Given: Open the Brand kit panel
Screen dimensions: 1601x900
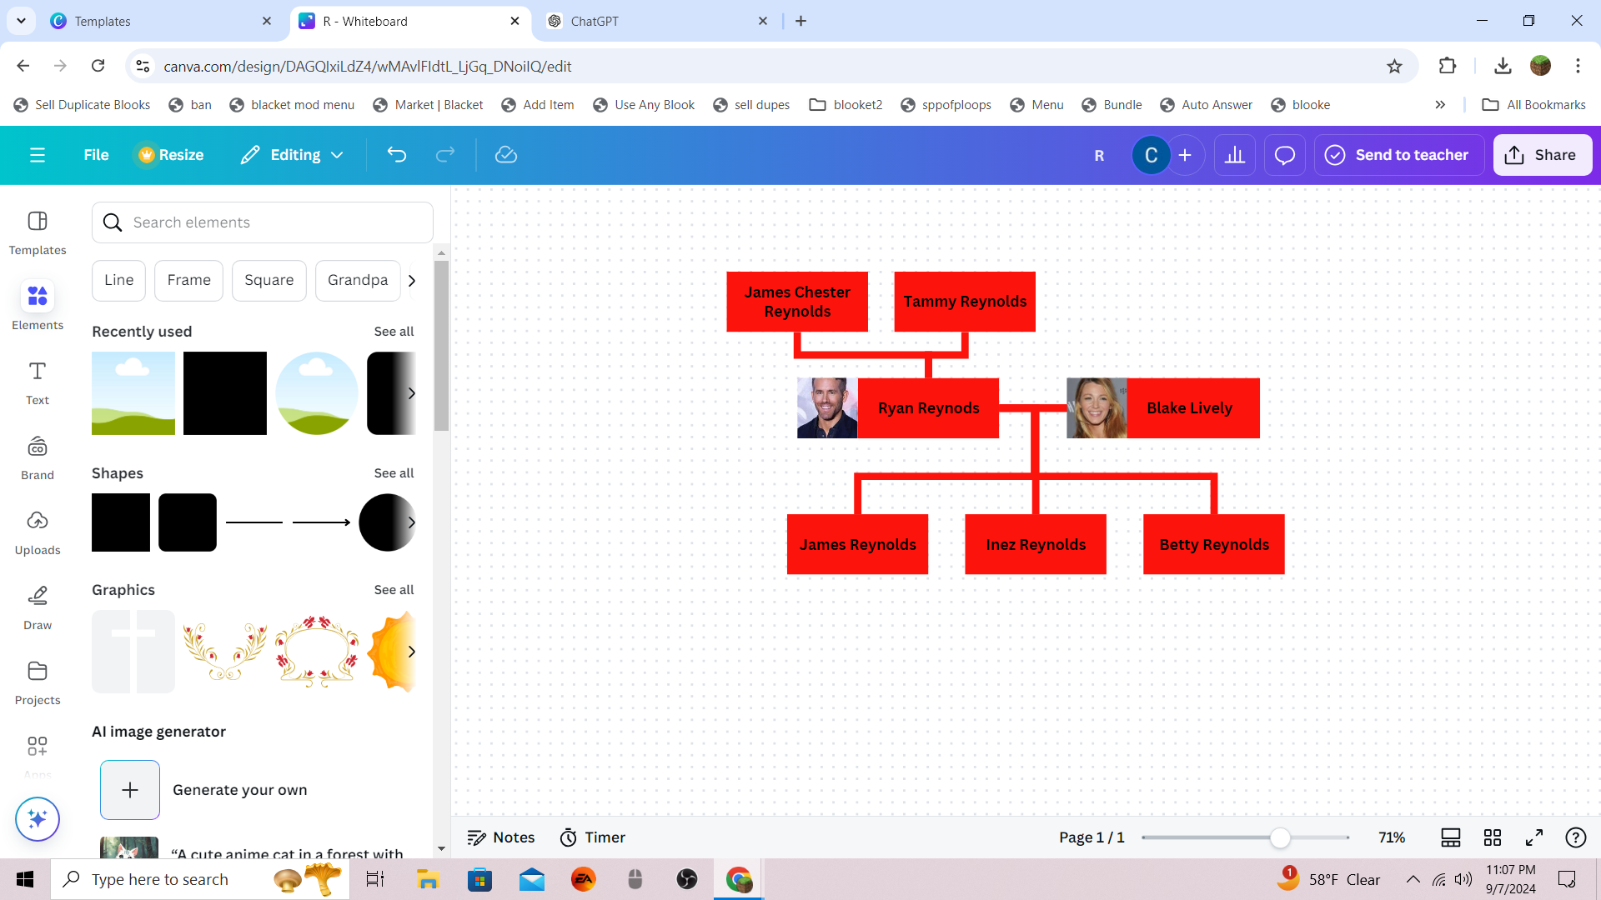Looking at the screenshot, I should click(38, 457).
